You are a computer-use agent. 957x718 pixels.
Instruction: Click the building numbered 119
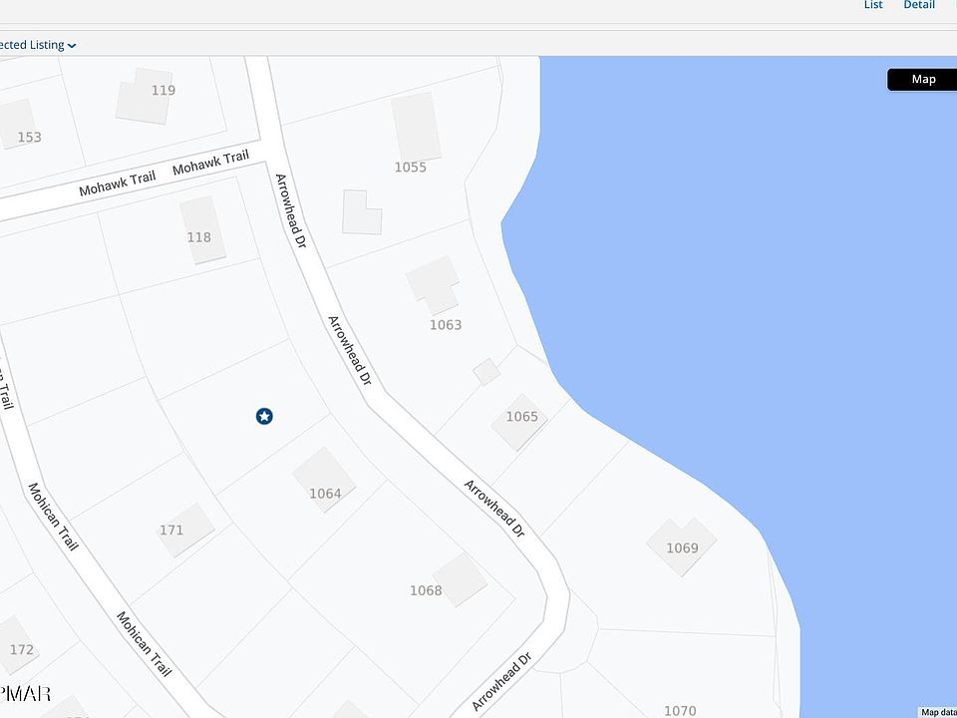tap(146, 96)
